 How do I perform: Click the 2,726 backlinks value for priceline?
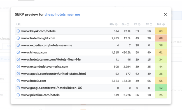127,95
